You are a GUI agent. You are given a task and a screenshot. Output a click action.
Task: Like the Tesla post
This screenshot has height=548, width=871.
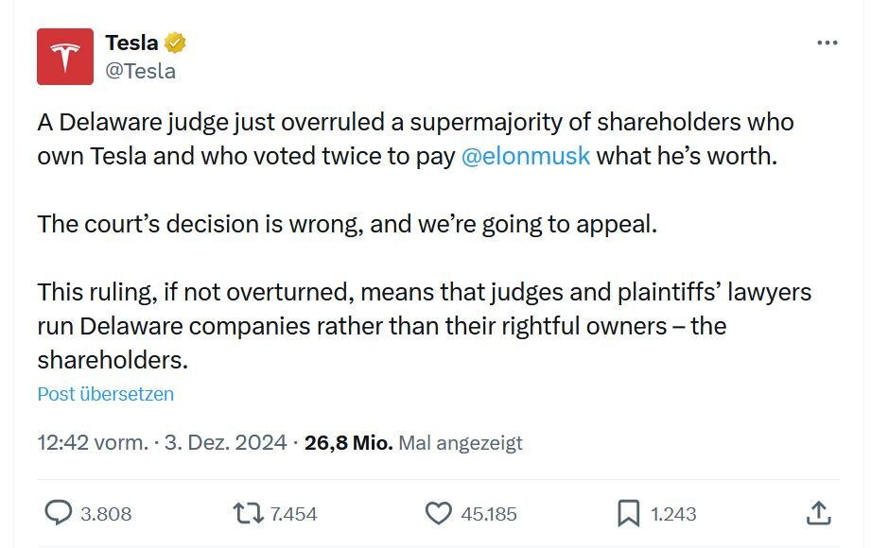(438, 514)
